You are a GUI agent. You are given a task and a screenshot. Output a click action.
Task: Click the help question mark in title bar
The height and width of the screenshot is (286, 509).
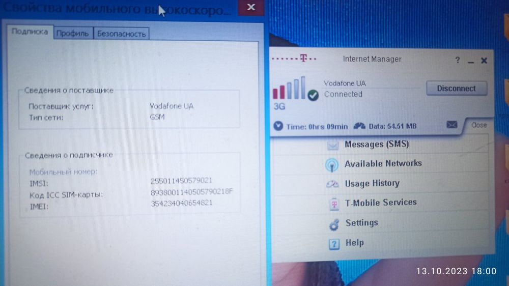[x=458, y=60]
